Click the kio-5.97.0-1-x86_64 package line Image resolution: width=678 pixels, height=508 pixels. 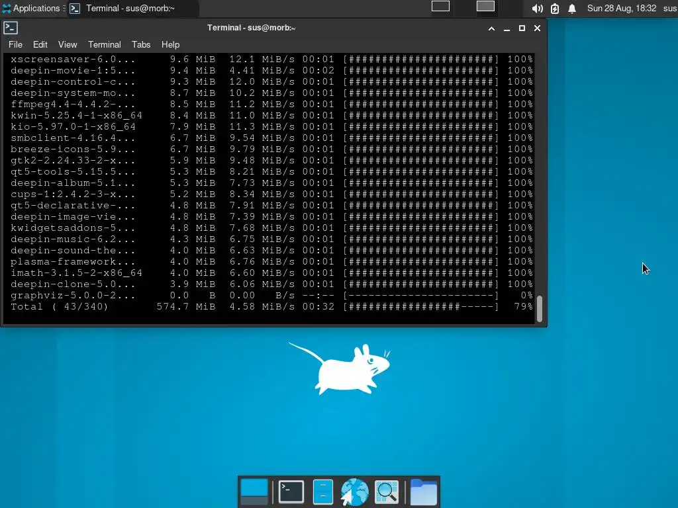tap(271, 126)
